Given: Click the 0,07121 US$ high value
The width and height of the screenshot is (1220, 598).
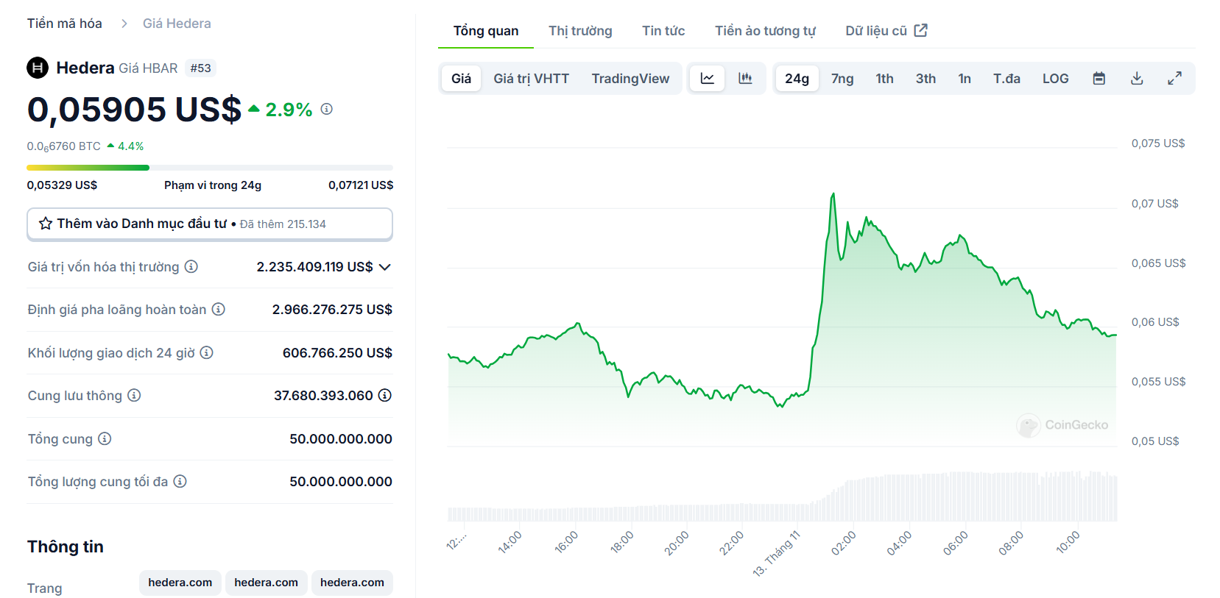Looking at the screenshot, I should [x=361, y=185].
